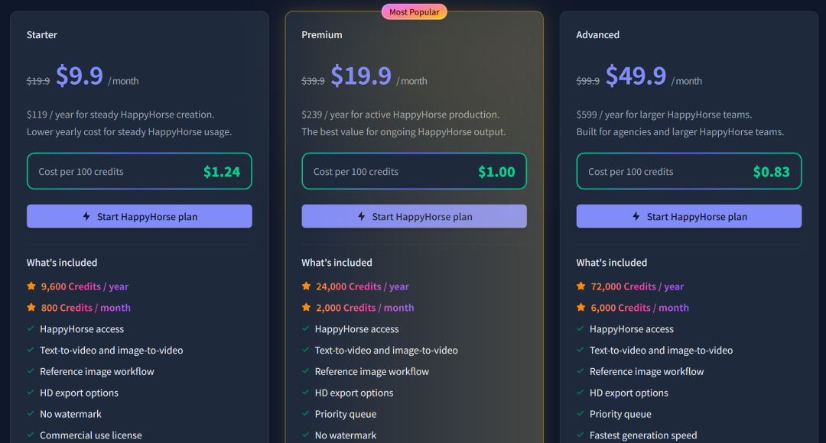The image size is (826, 443).
Task: Start the Premium HappyHorse plan
Action: [414, 217]
